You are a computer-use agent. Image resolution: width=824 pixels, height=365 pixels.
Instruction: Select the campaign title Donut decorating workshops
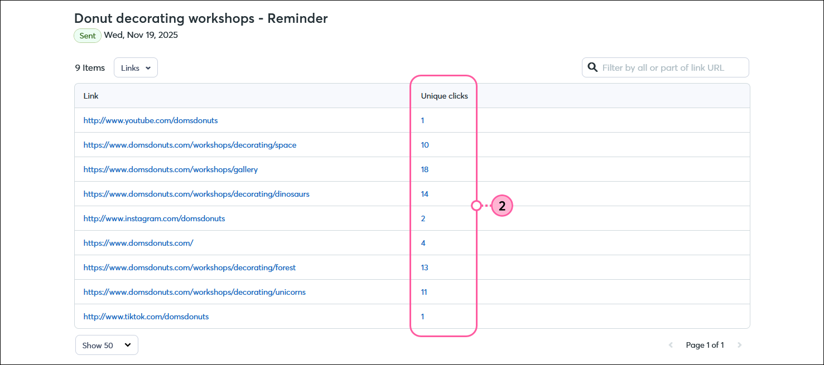coord(201,18)
